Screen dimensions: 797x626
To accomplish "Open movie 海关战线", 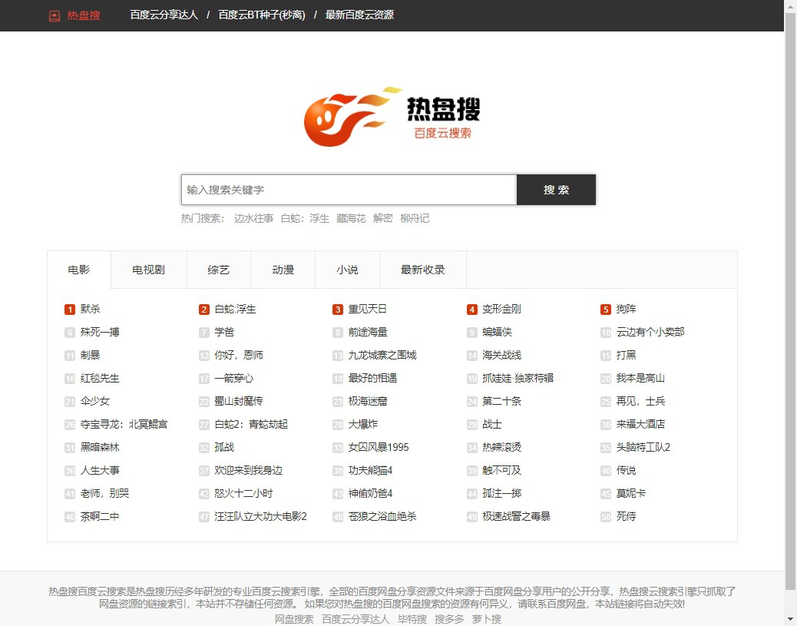I will coord(501,355).
